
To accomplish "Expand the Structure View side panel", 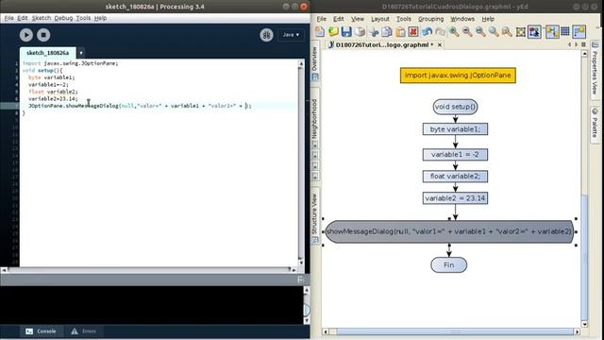I will [314, 216].
